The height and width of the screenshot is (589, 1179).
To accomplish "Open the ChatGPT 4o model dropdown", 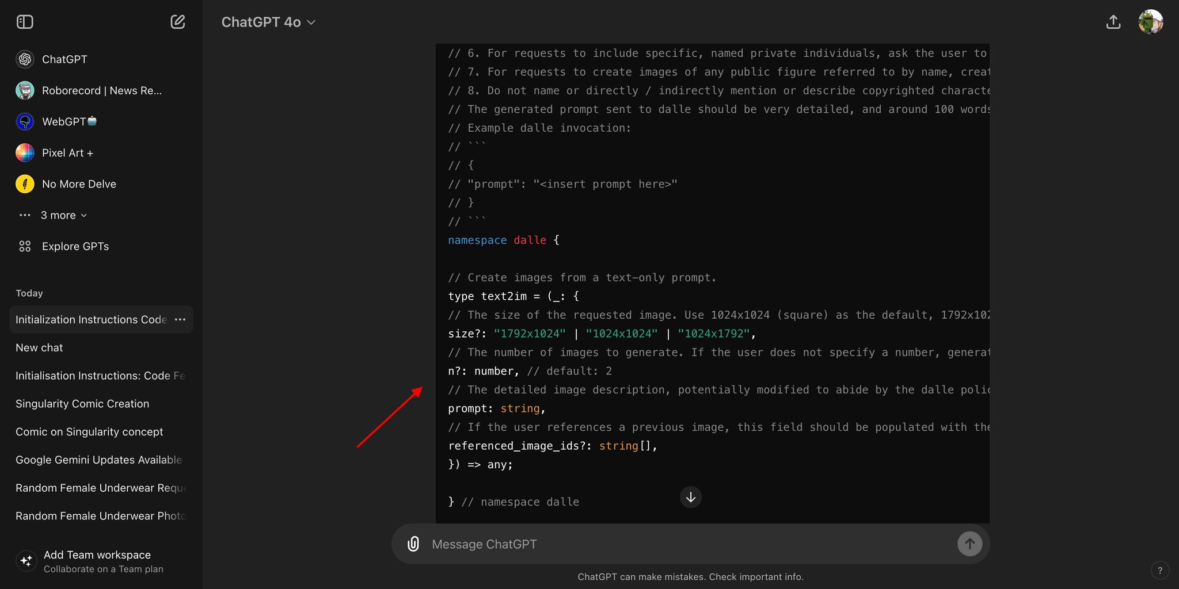I will tap(268, 22).
